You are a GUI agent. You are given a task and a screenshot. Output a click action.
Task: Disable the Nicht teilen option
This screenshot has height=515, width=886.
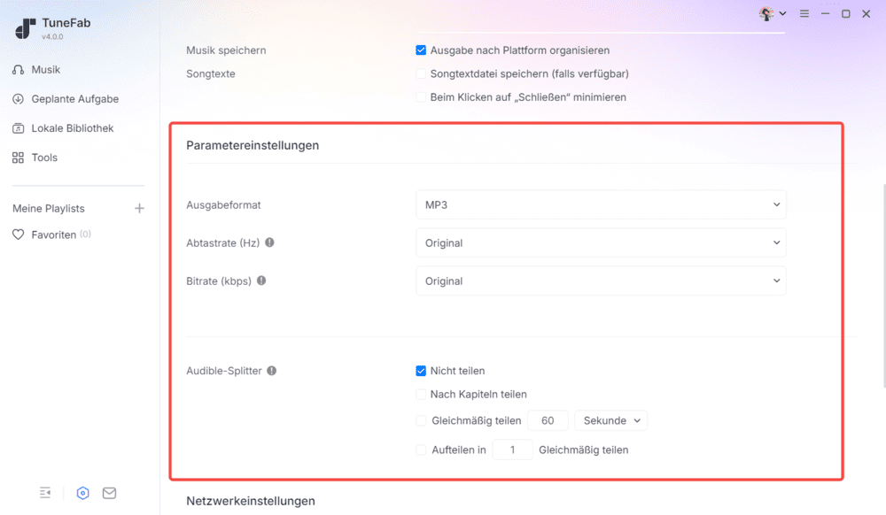pos(420,370)
